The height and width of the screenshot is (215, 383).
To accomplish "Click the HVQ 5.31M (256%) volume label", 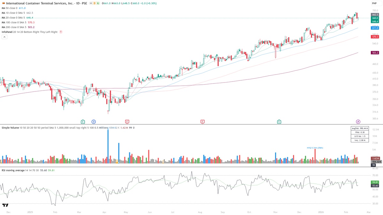I will pyautogui.click(x=314, y=148).
